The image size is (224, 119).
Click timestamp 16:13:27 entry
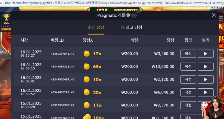28,56
